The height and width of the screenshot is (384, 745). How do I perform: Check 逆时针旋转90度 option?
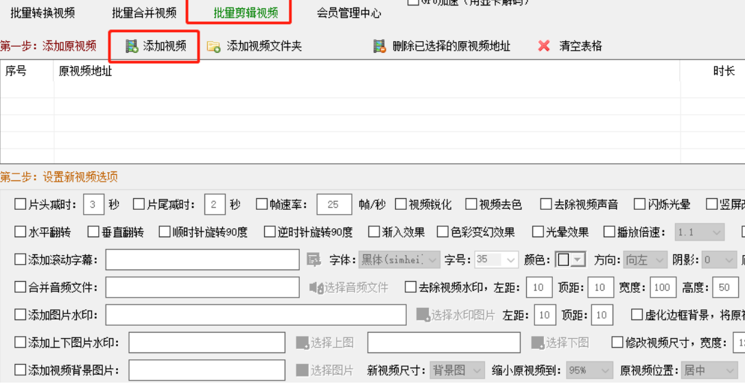click(x=270, y=232)
